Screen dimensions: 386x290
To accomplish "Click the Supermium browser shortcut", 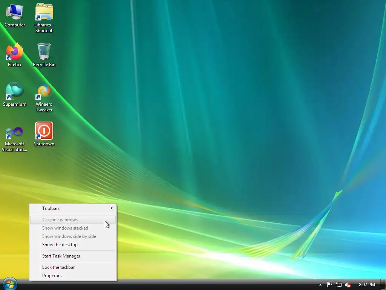I will [15, 95].
